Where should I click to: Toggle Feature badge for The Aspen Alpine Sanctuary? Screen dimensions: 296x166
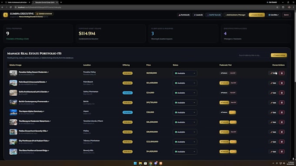pyautogui.click(x=224, y=112)
